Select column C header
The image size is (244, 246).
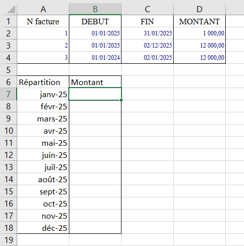click(147, 9)
